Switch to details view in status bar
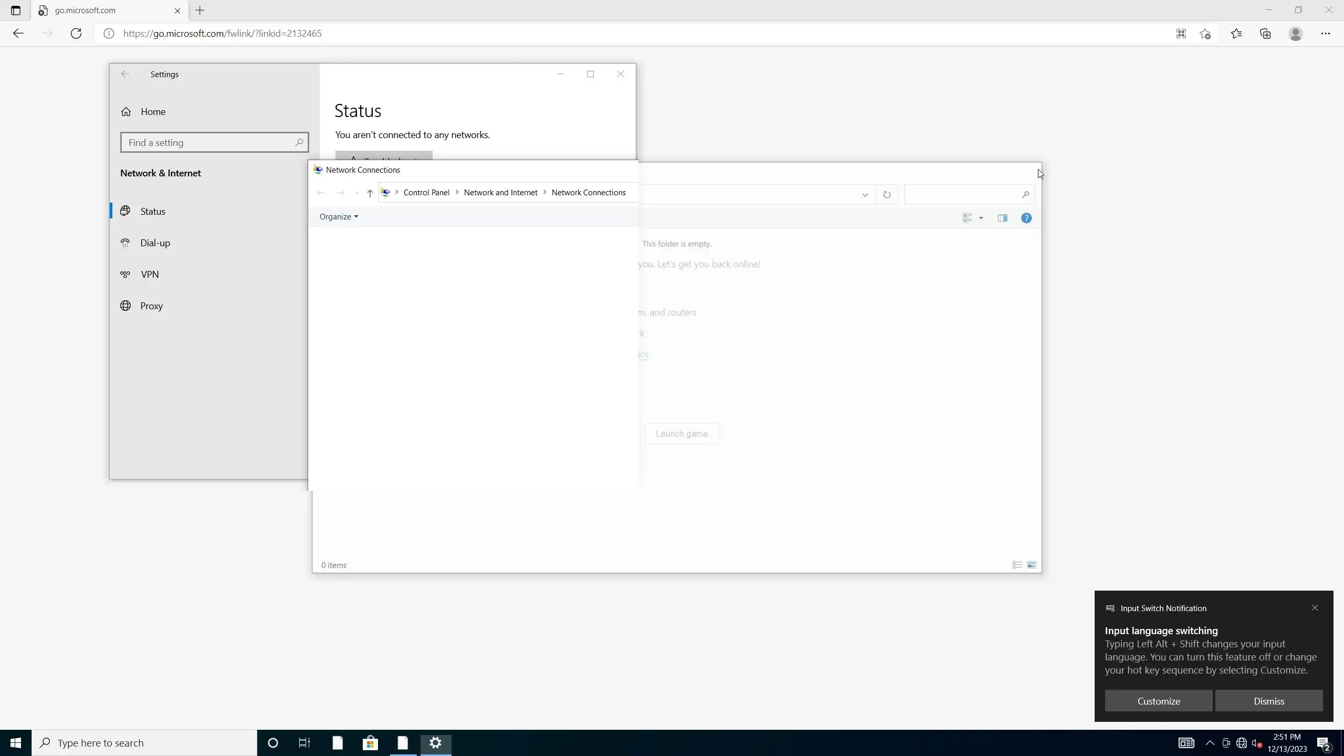The image size is (1344, 756). 1017,565
